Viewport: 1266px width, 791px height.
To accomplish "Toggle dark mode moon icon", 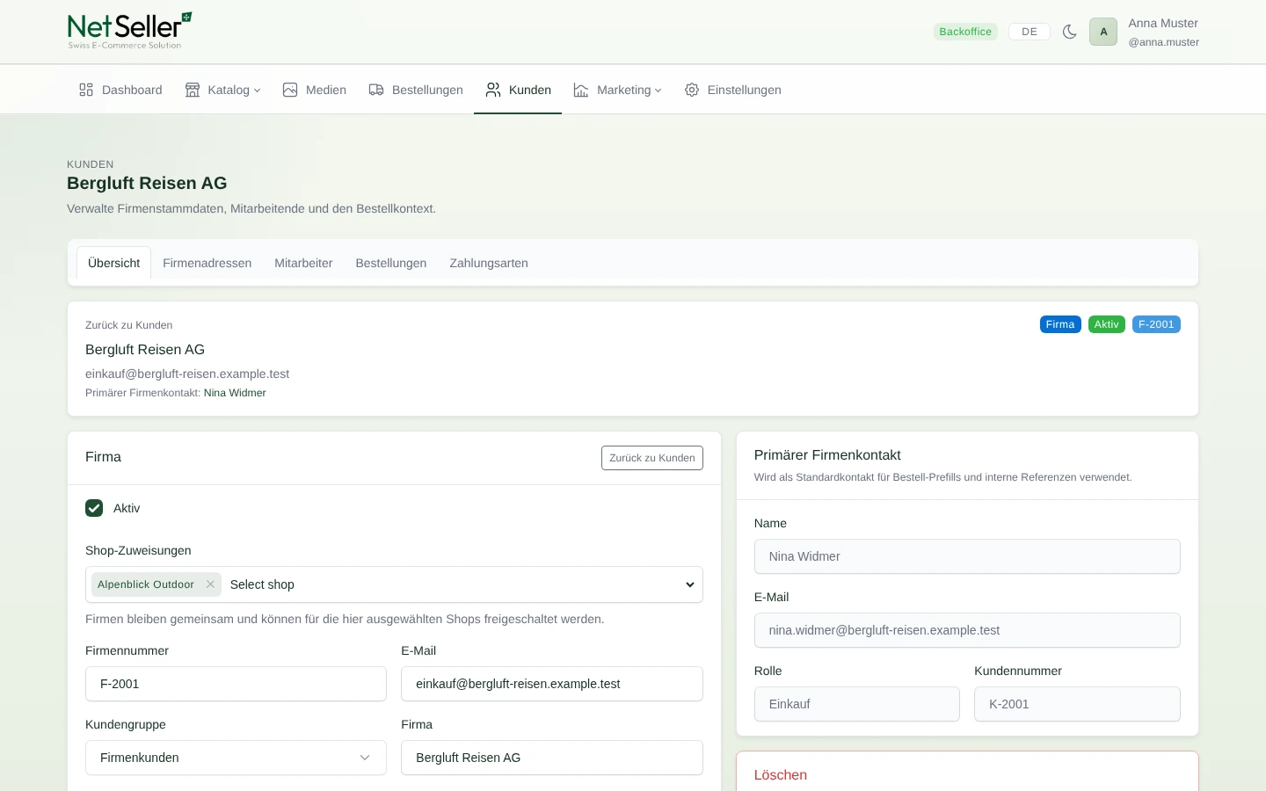I will coord(1070,32).
